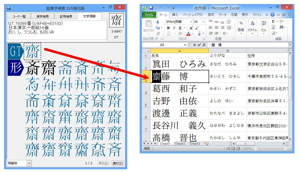Click the insert new worksheet icon
Screen dimensions: 300x172
pos(207,144)
